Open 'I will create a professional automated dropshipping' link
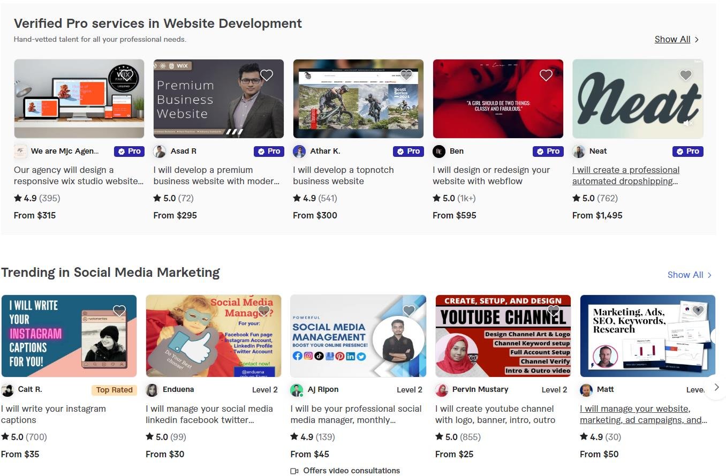726x476 pixels. click(x=626, y=176)
